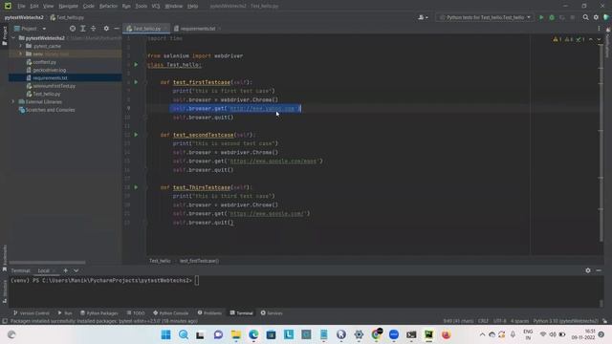Open terminal panel settings gear

[588, 270]
